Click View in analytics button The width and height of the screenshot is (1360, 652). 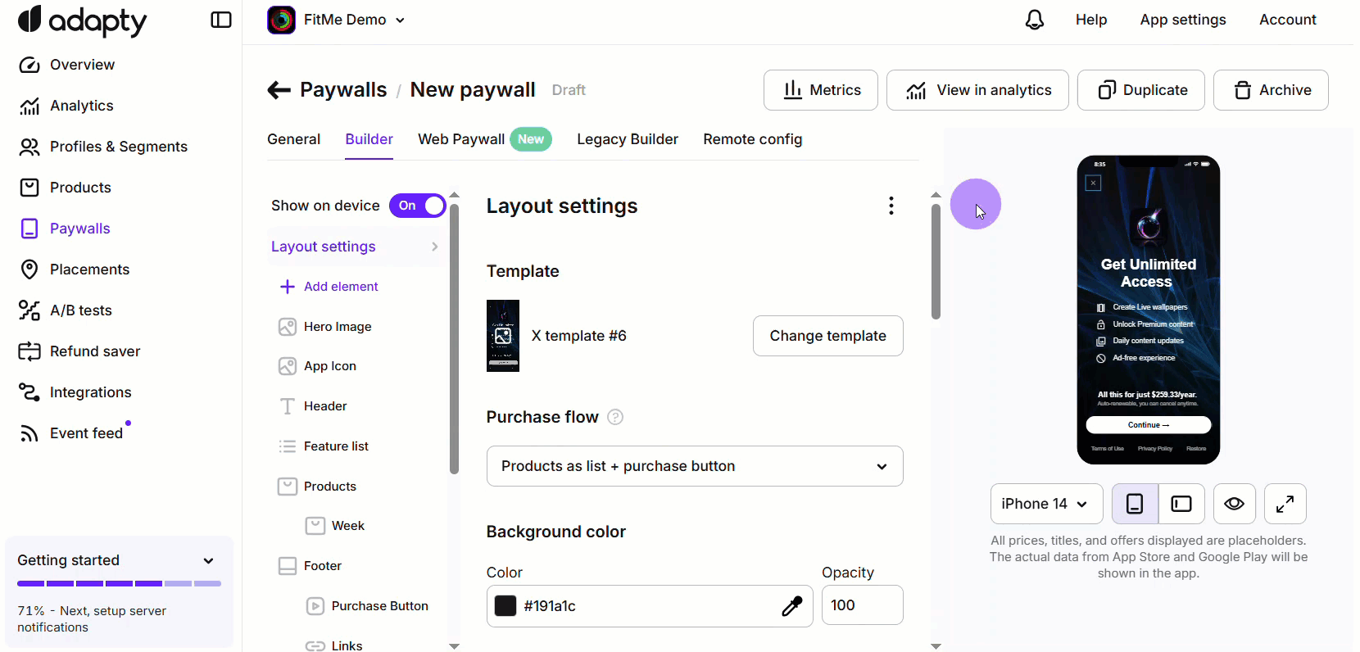[x=977, y=90]
